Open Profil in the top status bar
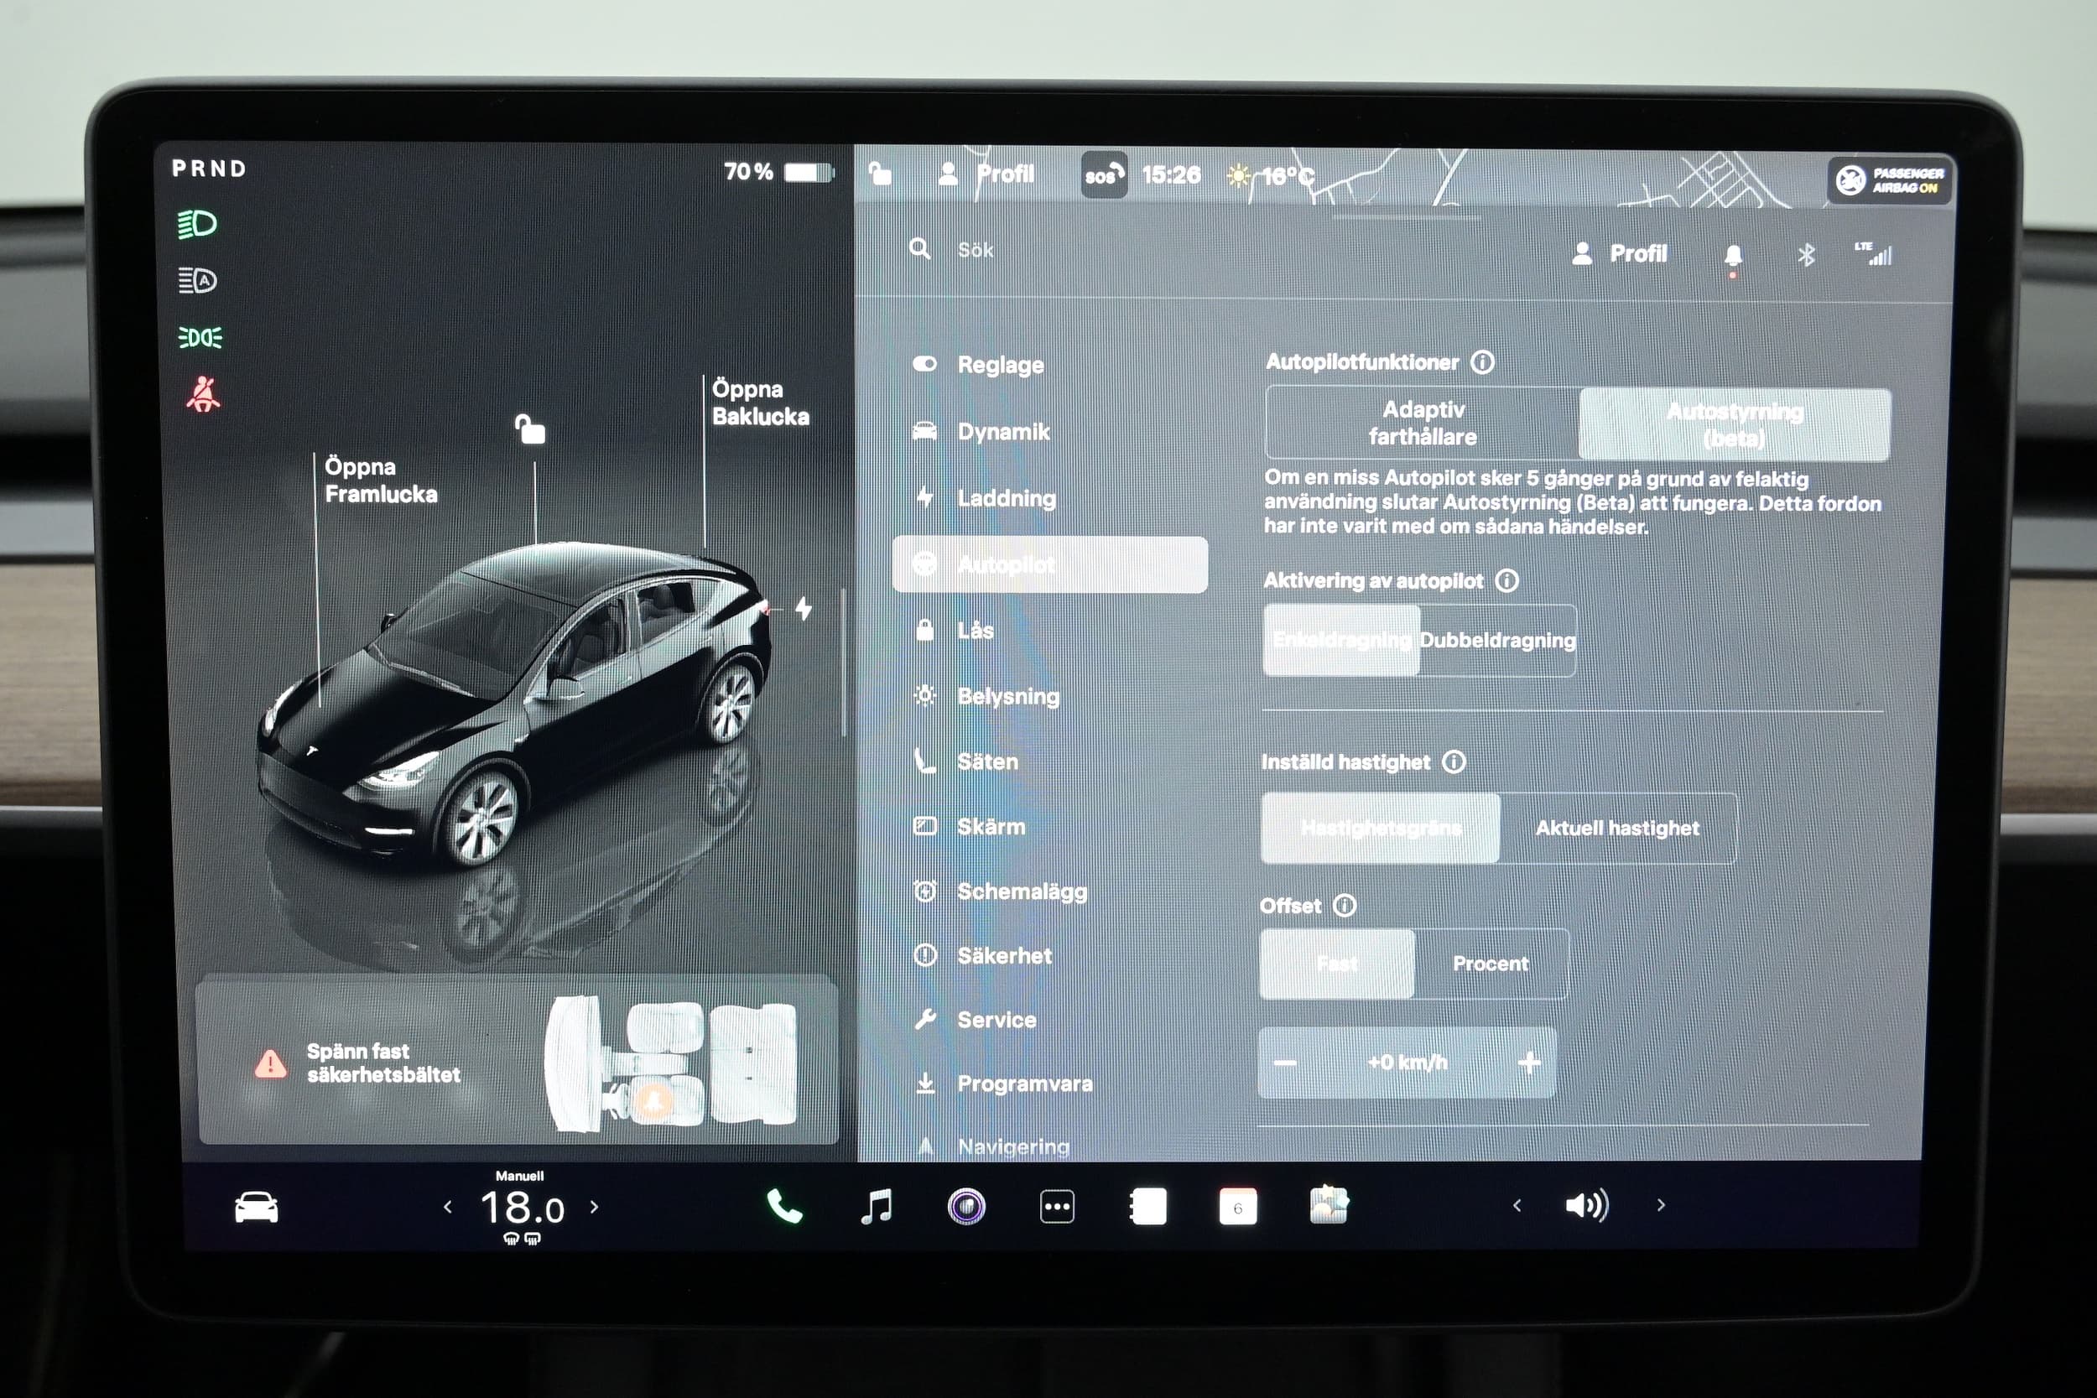This screenshot has height=1398, width=2097. [x=986, y=174]
